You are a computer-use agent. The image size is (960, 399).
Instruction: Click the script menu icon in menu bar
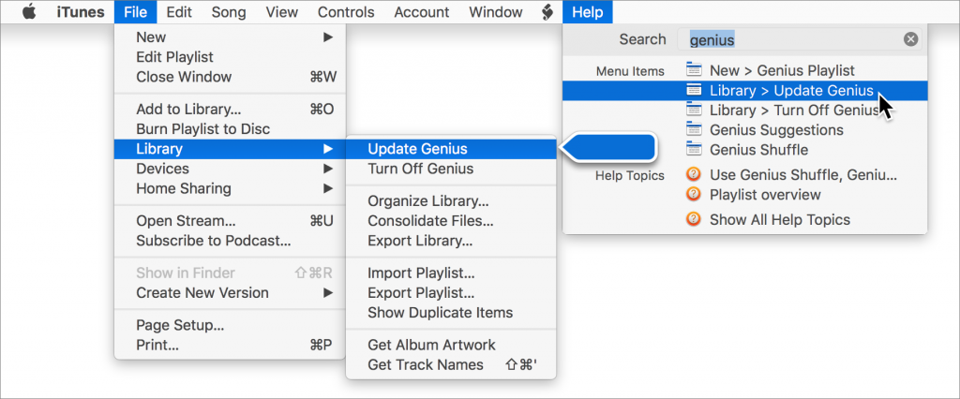[547, 12]
